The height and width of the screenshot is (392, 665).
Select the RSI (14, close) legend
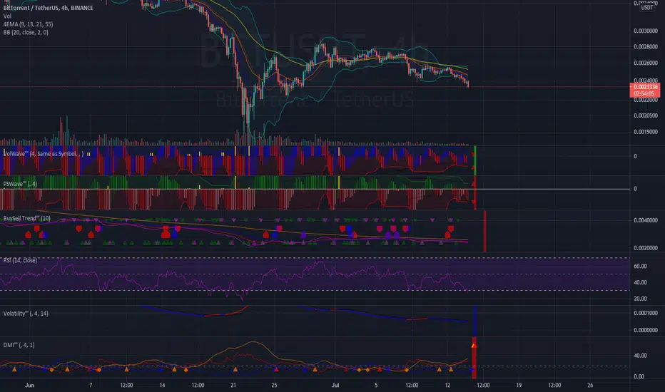point(20,260)
